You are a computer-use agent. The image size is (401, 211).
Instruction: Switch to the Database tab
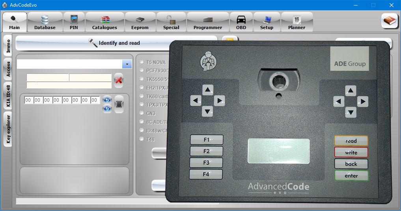coord(45,22)
